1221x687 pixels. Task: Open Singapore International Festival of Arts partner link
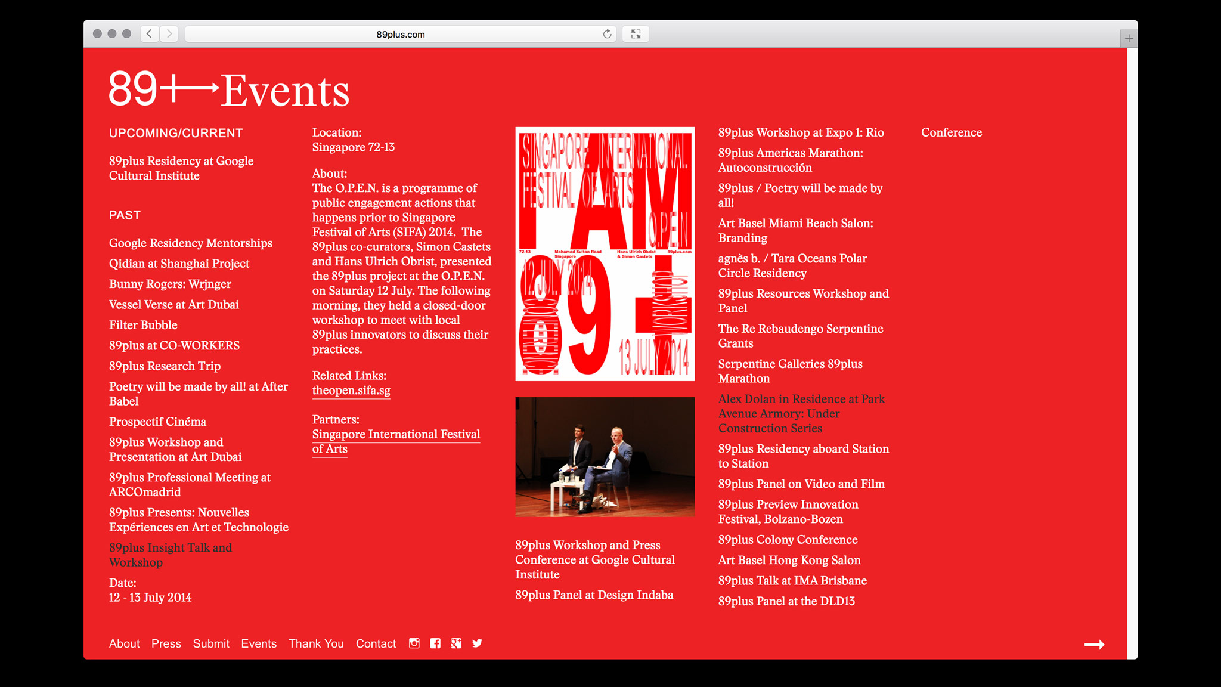(396, 441)
